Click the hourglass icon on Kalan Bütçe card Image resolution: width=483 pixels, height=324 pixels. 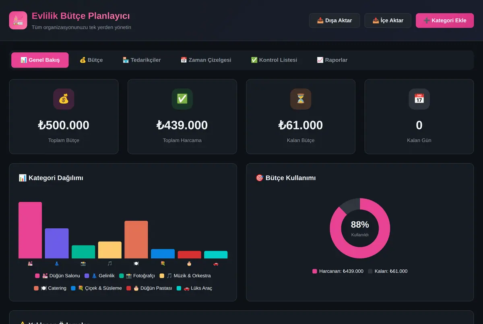tap(301, 99)
